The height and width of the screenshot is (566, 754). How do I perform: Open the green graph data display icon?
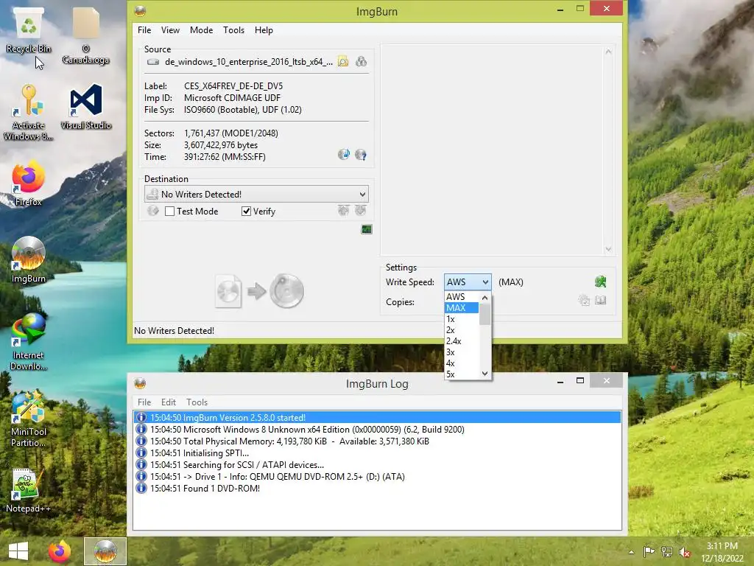click(367, 230)
